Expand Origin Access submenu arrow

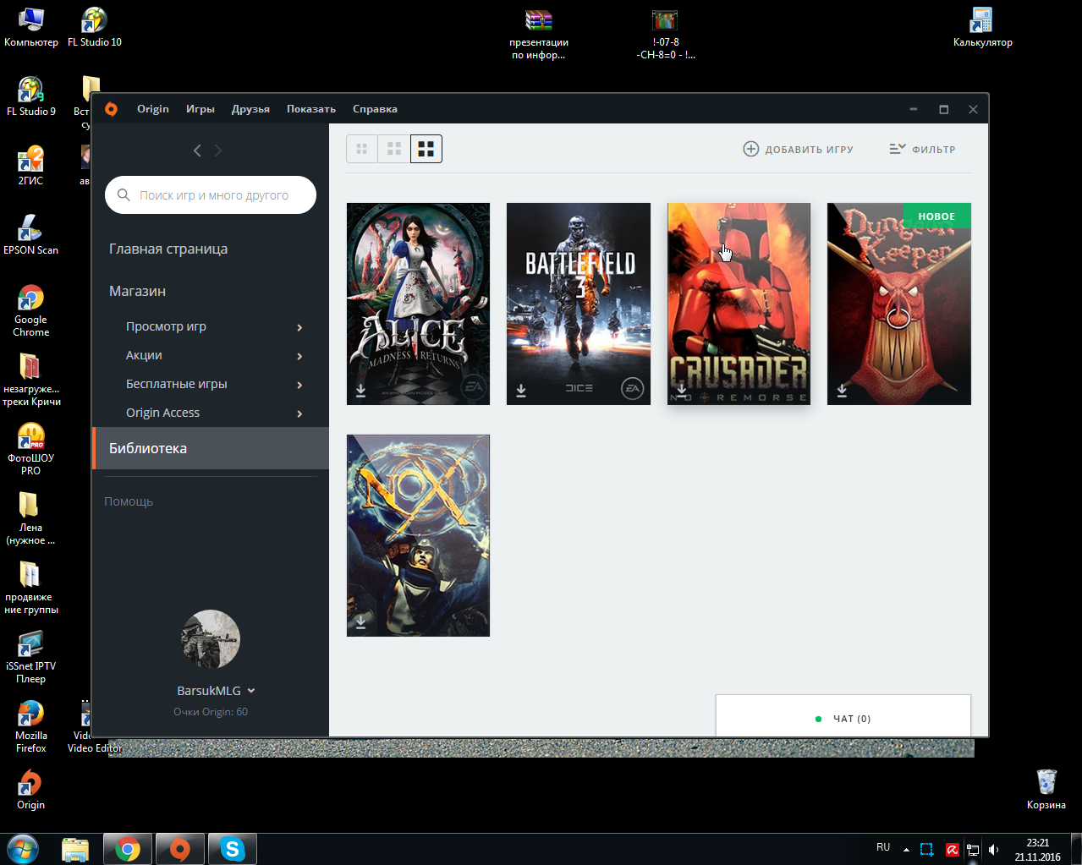[x=299, y=413]
